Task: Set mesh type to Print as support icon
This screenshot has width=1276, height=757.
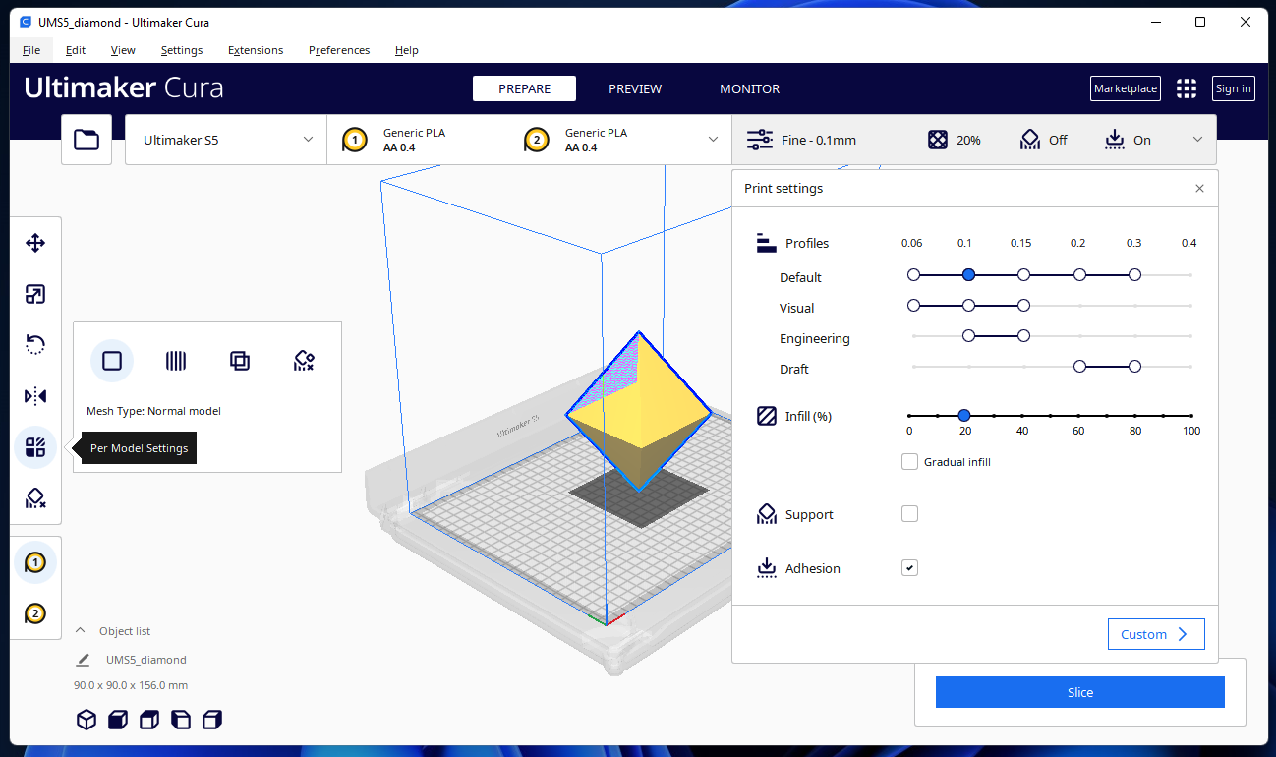Action: pos(176,361)
